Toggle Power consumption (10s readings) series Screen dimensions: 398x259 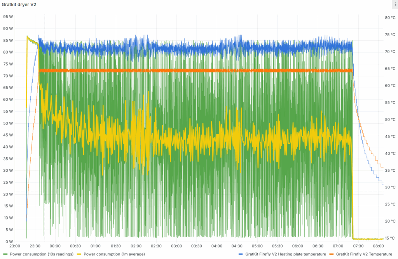(42, 254)
